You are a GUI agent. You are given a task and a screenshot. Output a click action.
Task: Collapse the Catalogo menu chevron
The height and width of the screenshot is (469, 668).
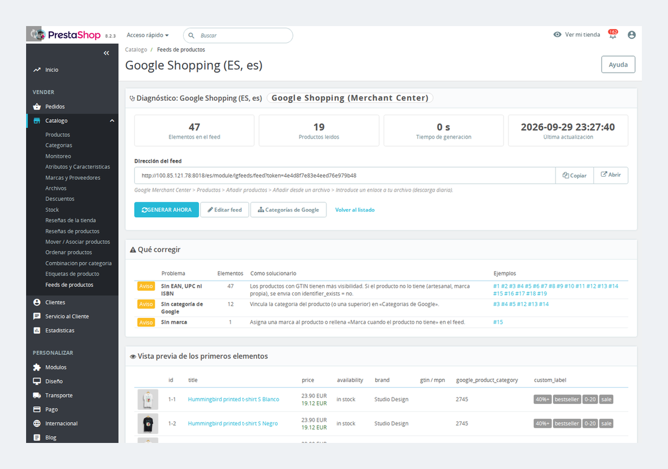coord(111,121)
